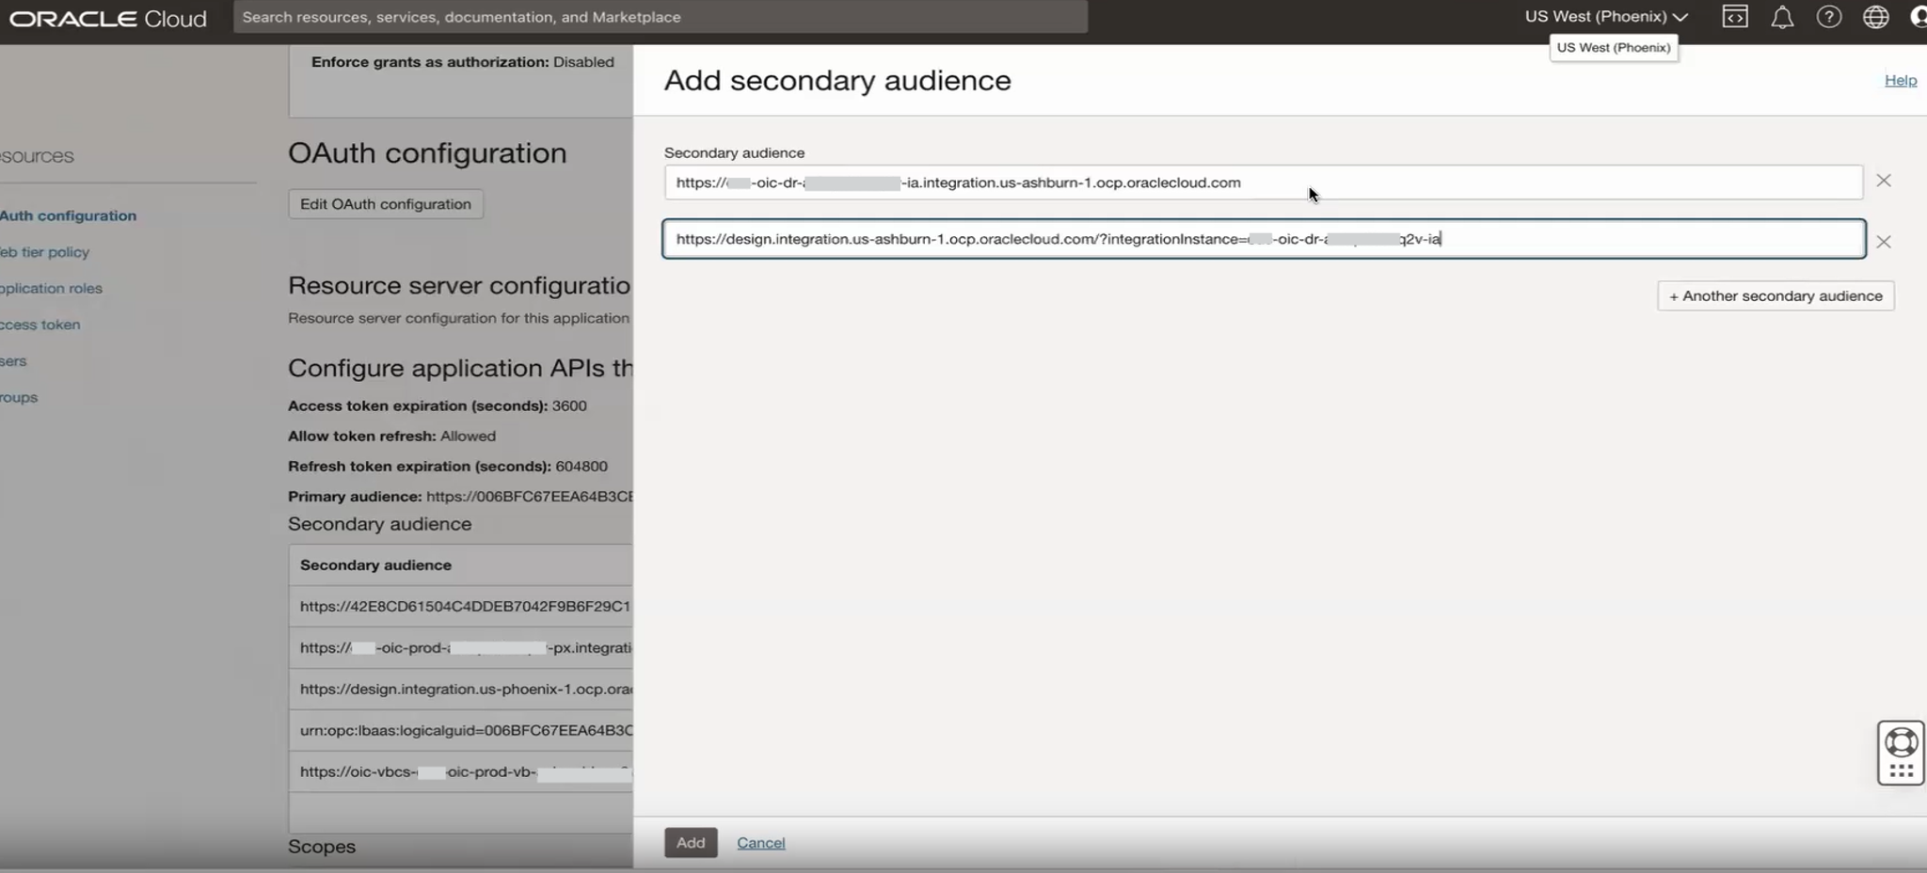Open the help question-mark icon

[1829, 16]
